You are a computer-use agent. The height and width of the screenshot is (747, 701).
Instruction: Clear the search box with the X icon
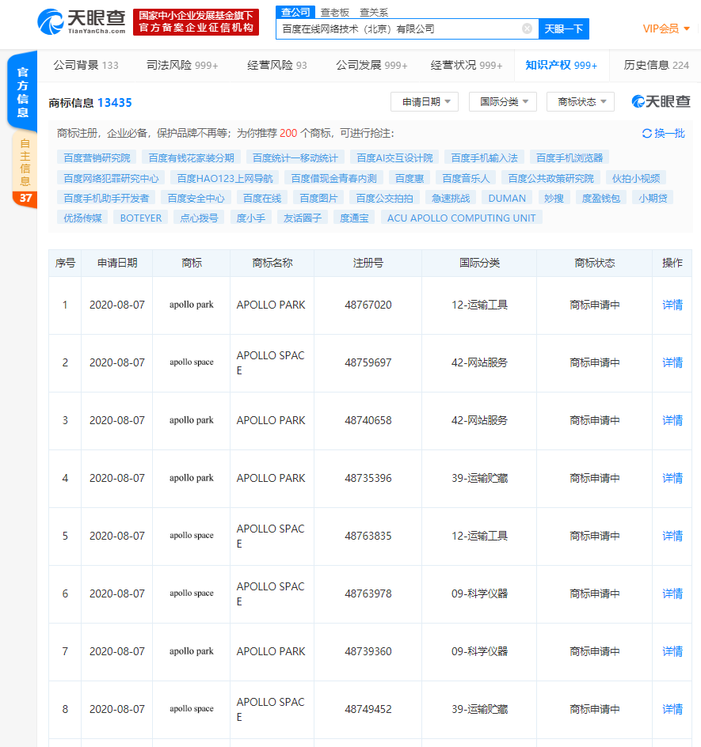pos(527,28)
